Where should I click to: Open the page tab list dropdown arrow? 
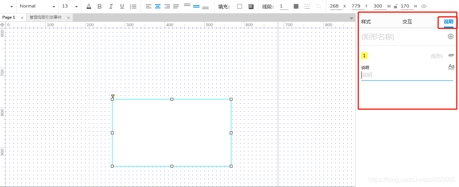coord(352,18)
